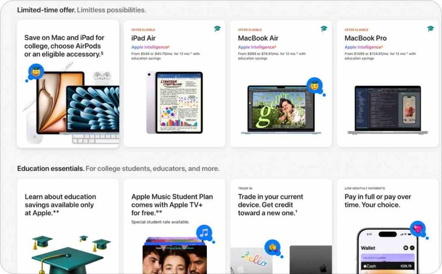The height and width of the screenshot is (274, 442).
Task: Click the circular icon left of Wallet's plus button
Action: click(x=406, y=248)
